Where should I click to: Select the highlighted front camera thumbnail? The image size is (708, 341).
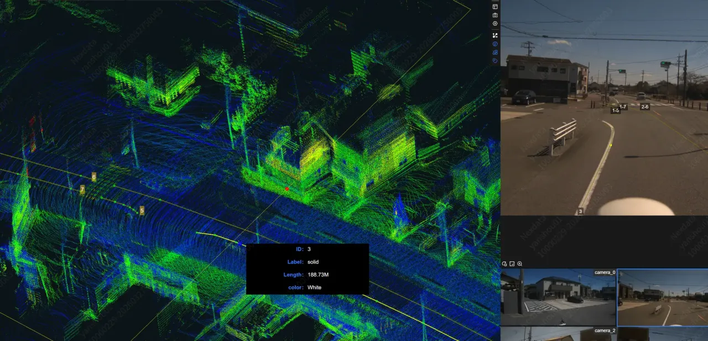point(663,297)
